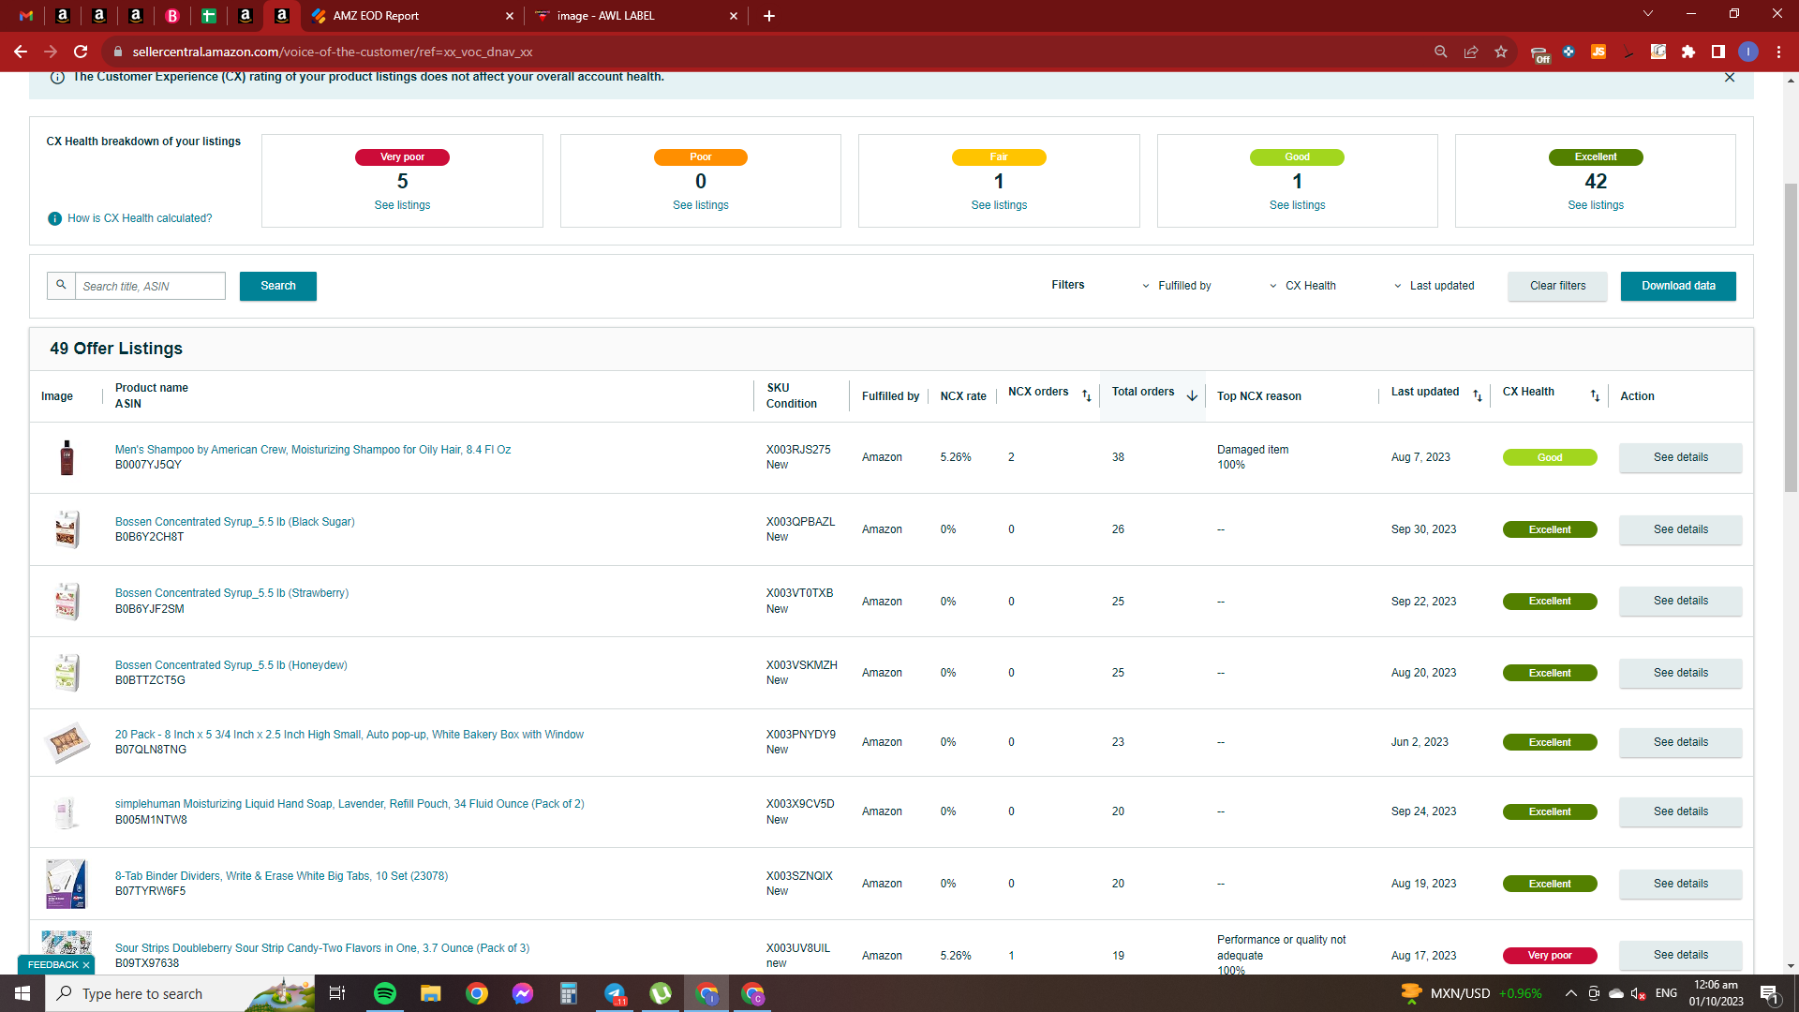Open How is CX Health calculated link

pos(140,218)
